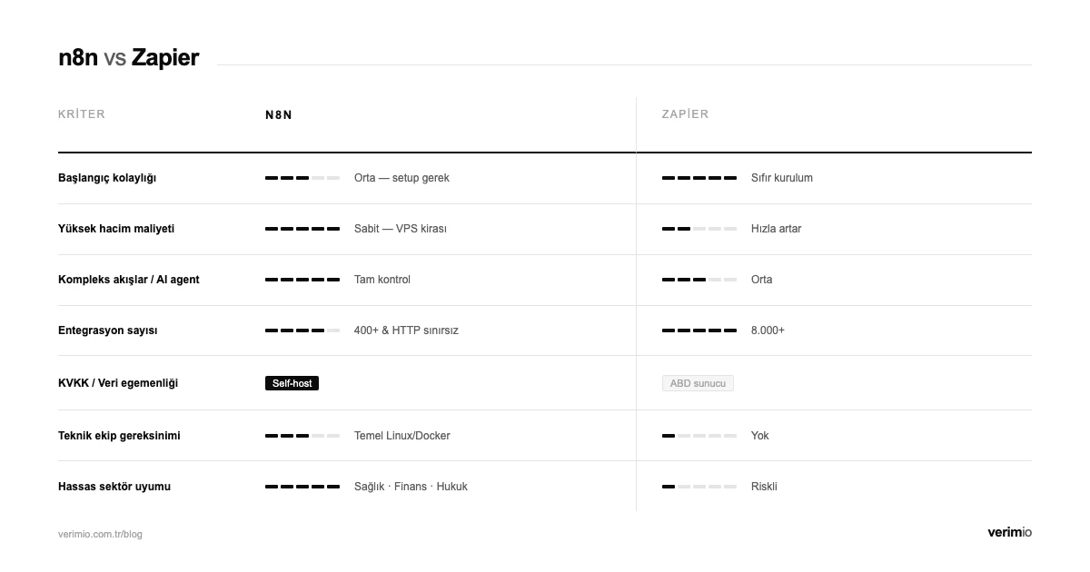Click n8n rating bar beside Tam kontrol
Image resolution: width=1090 pixels, height=572 pixels.
tap(302, 280)
